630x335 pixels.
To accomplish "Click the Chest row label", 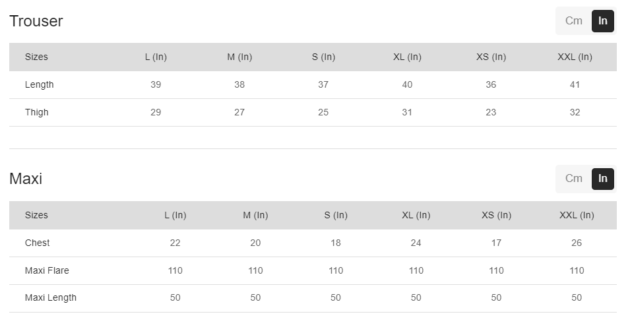I will [38, 243].
